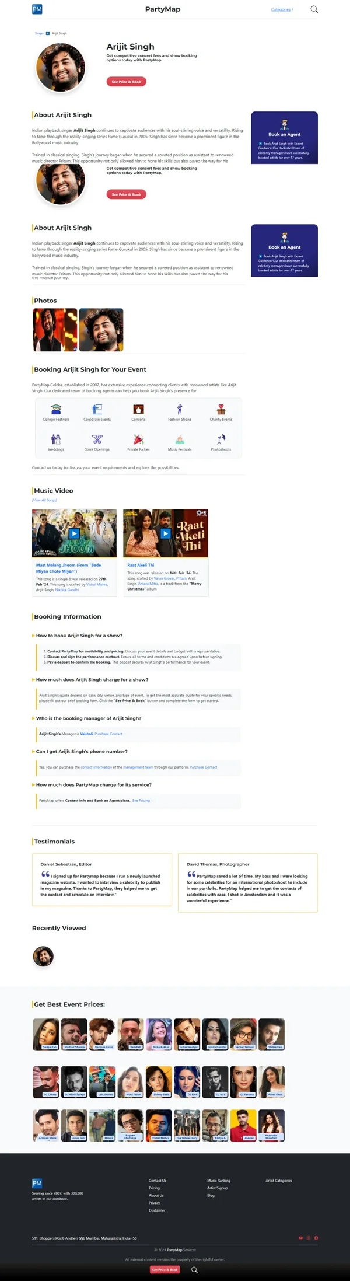Open the Music Ranking footer link
Image resolution: width=350 pixels, height=1281 pixels.
[219, 1180]
